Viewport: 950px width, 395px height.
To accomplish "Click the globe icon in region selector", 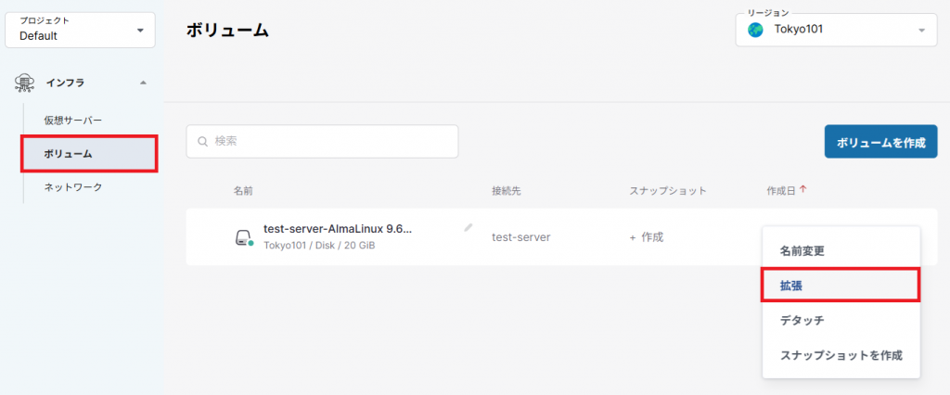I will (755, 30).
